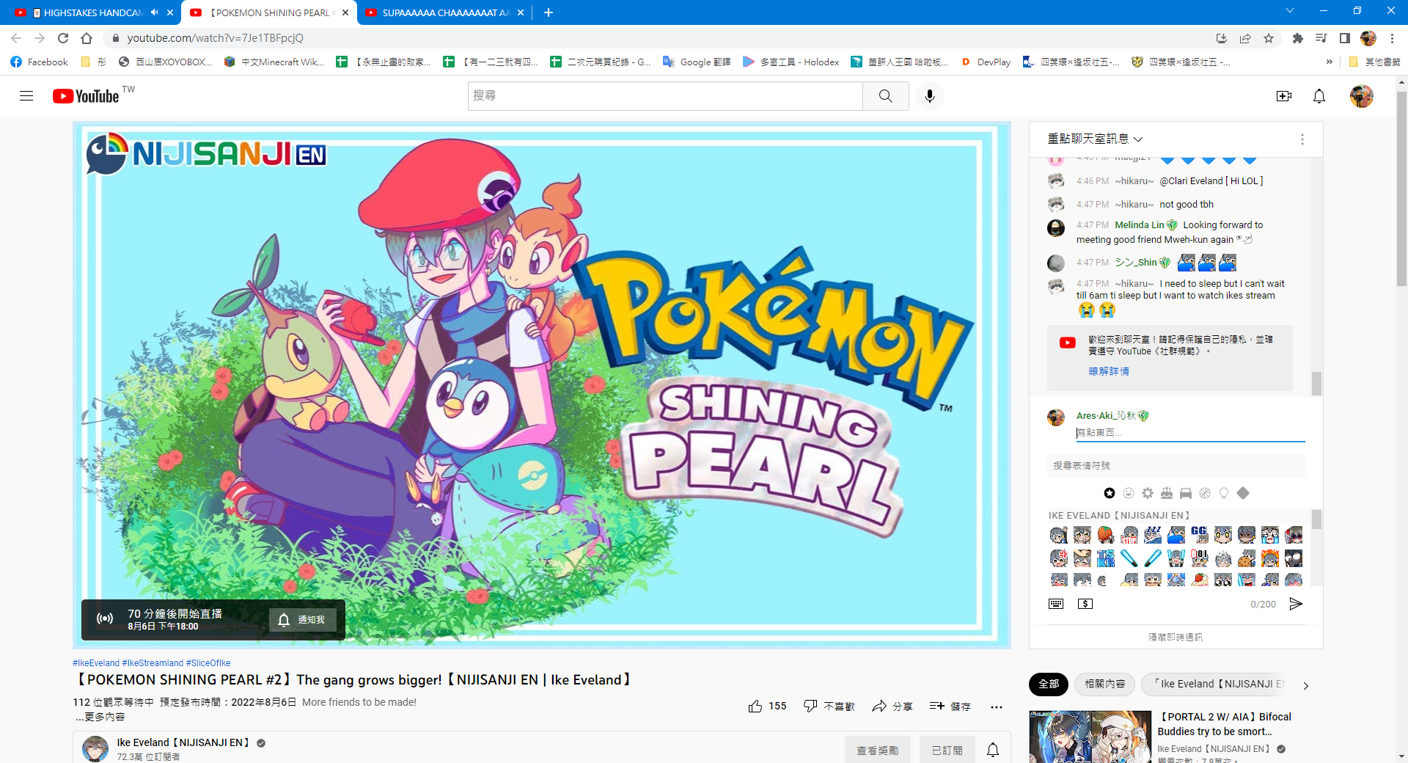This screenshot has height=763, width=1408.
Task: Insert the STOP sign emote
Action: click(x=1129, y=535)
